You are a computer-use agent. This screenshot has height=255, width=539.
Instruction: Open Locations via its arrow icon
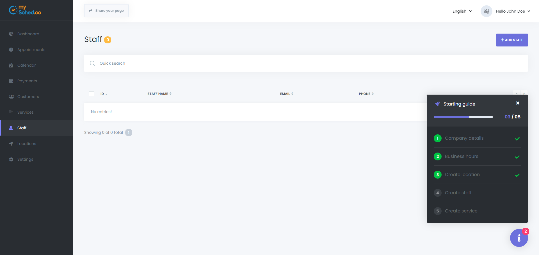11,144
